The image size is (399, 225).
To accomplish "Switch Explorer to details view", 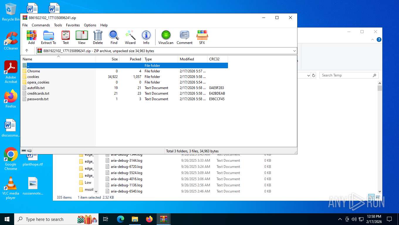I will click(x=371, y=197).
